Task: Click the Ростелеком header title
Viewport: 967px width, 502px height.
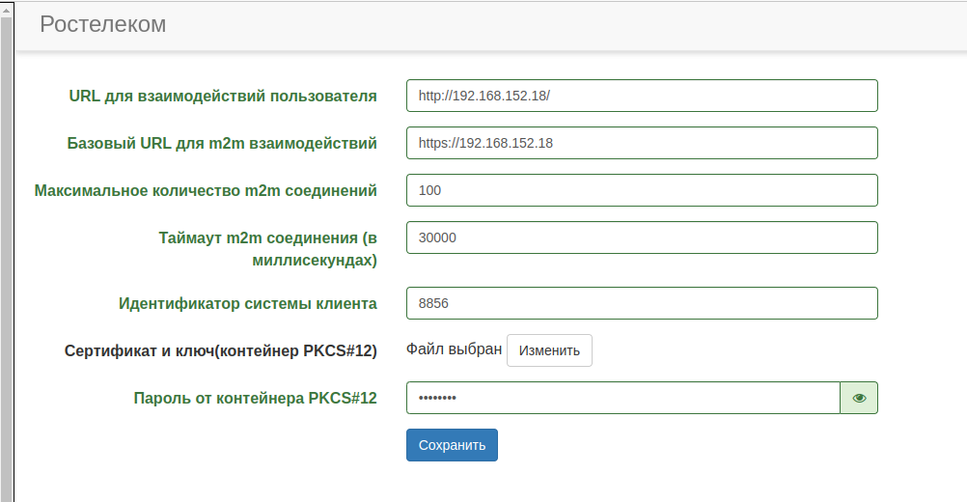Action: [103, 24]
